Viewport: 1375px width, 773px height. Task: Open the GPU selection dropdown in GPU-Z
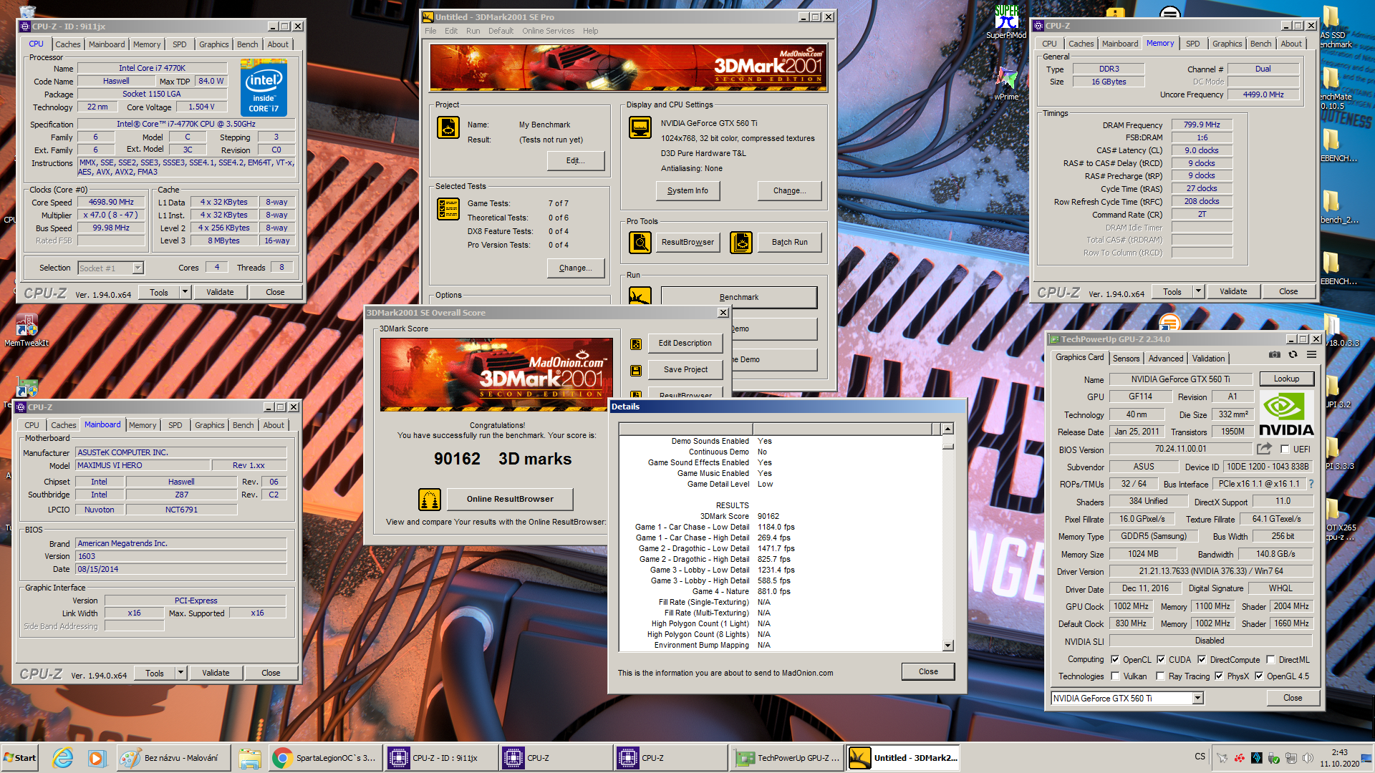(x=1197, y=699)
